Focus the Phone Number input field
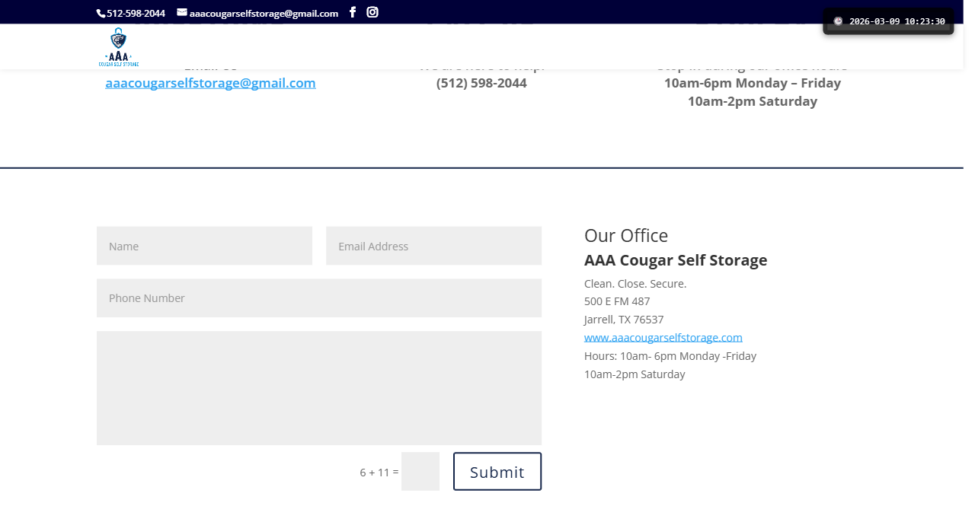Screen dimensions: 975x506 pos(319,298)
